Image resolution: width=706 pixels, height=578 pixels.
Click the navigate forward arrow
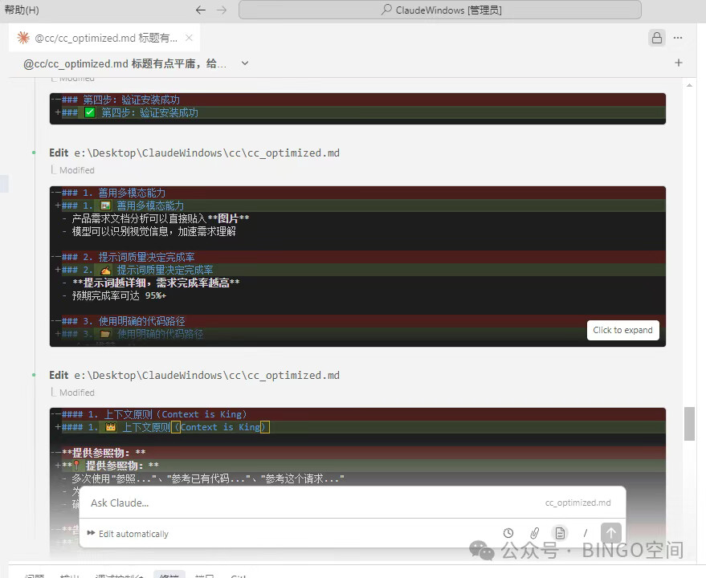(222, 10)
